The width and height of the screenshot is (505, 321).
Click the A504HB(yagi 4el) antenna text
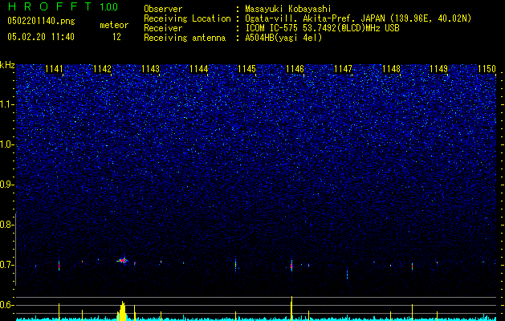tap(283, 38)
